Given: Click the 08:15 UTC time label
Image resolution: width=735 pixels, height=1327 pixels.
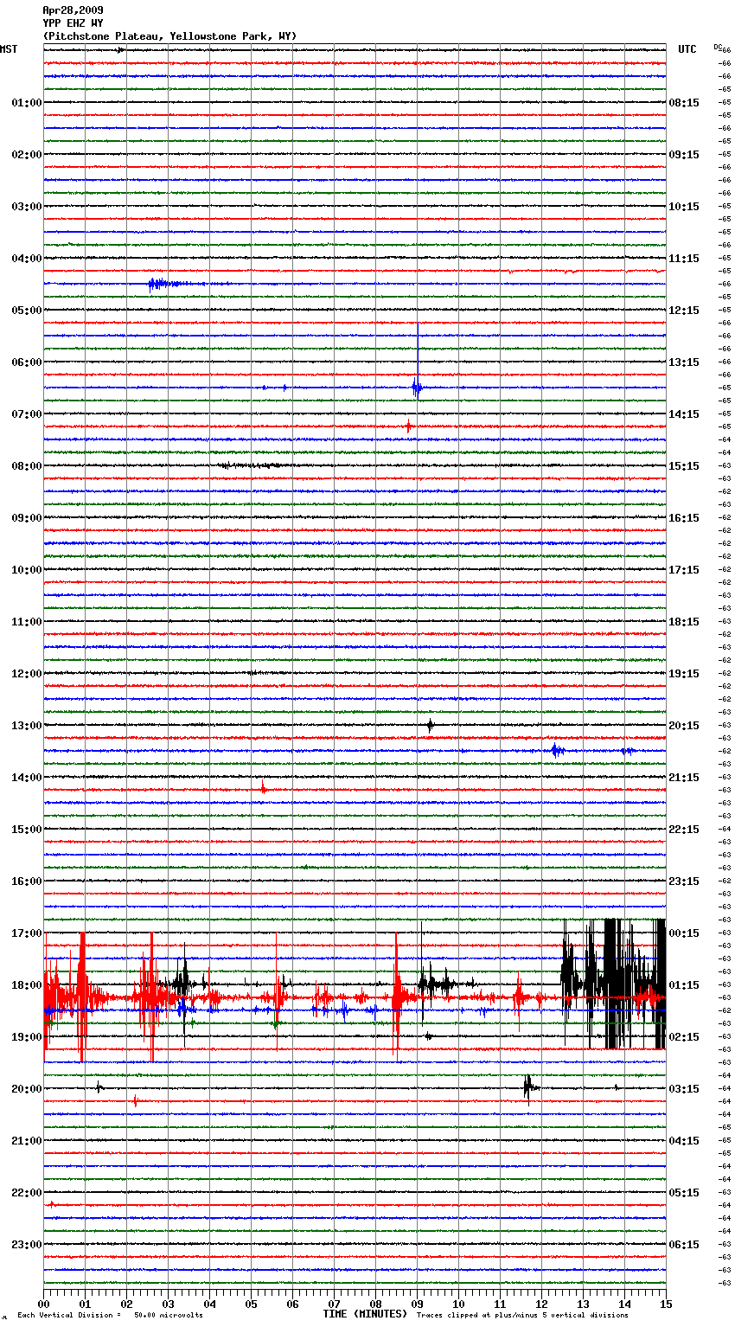Looking at the screenshot, I should (684, 103).
